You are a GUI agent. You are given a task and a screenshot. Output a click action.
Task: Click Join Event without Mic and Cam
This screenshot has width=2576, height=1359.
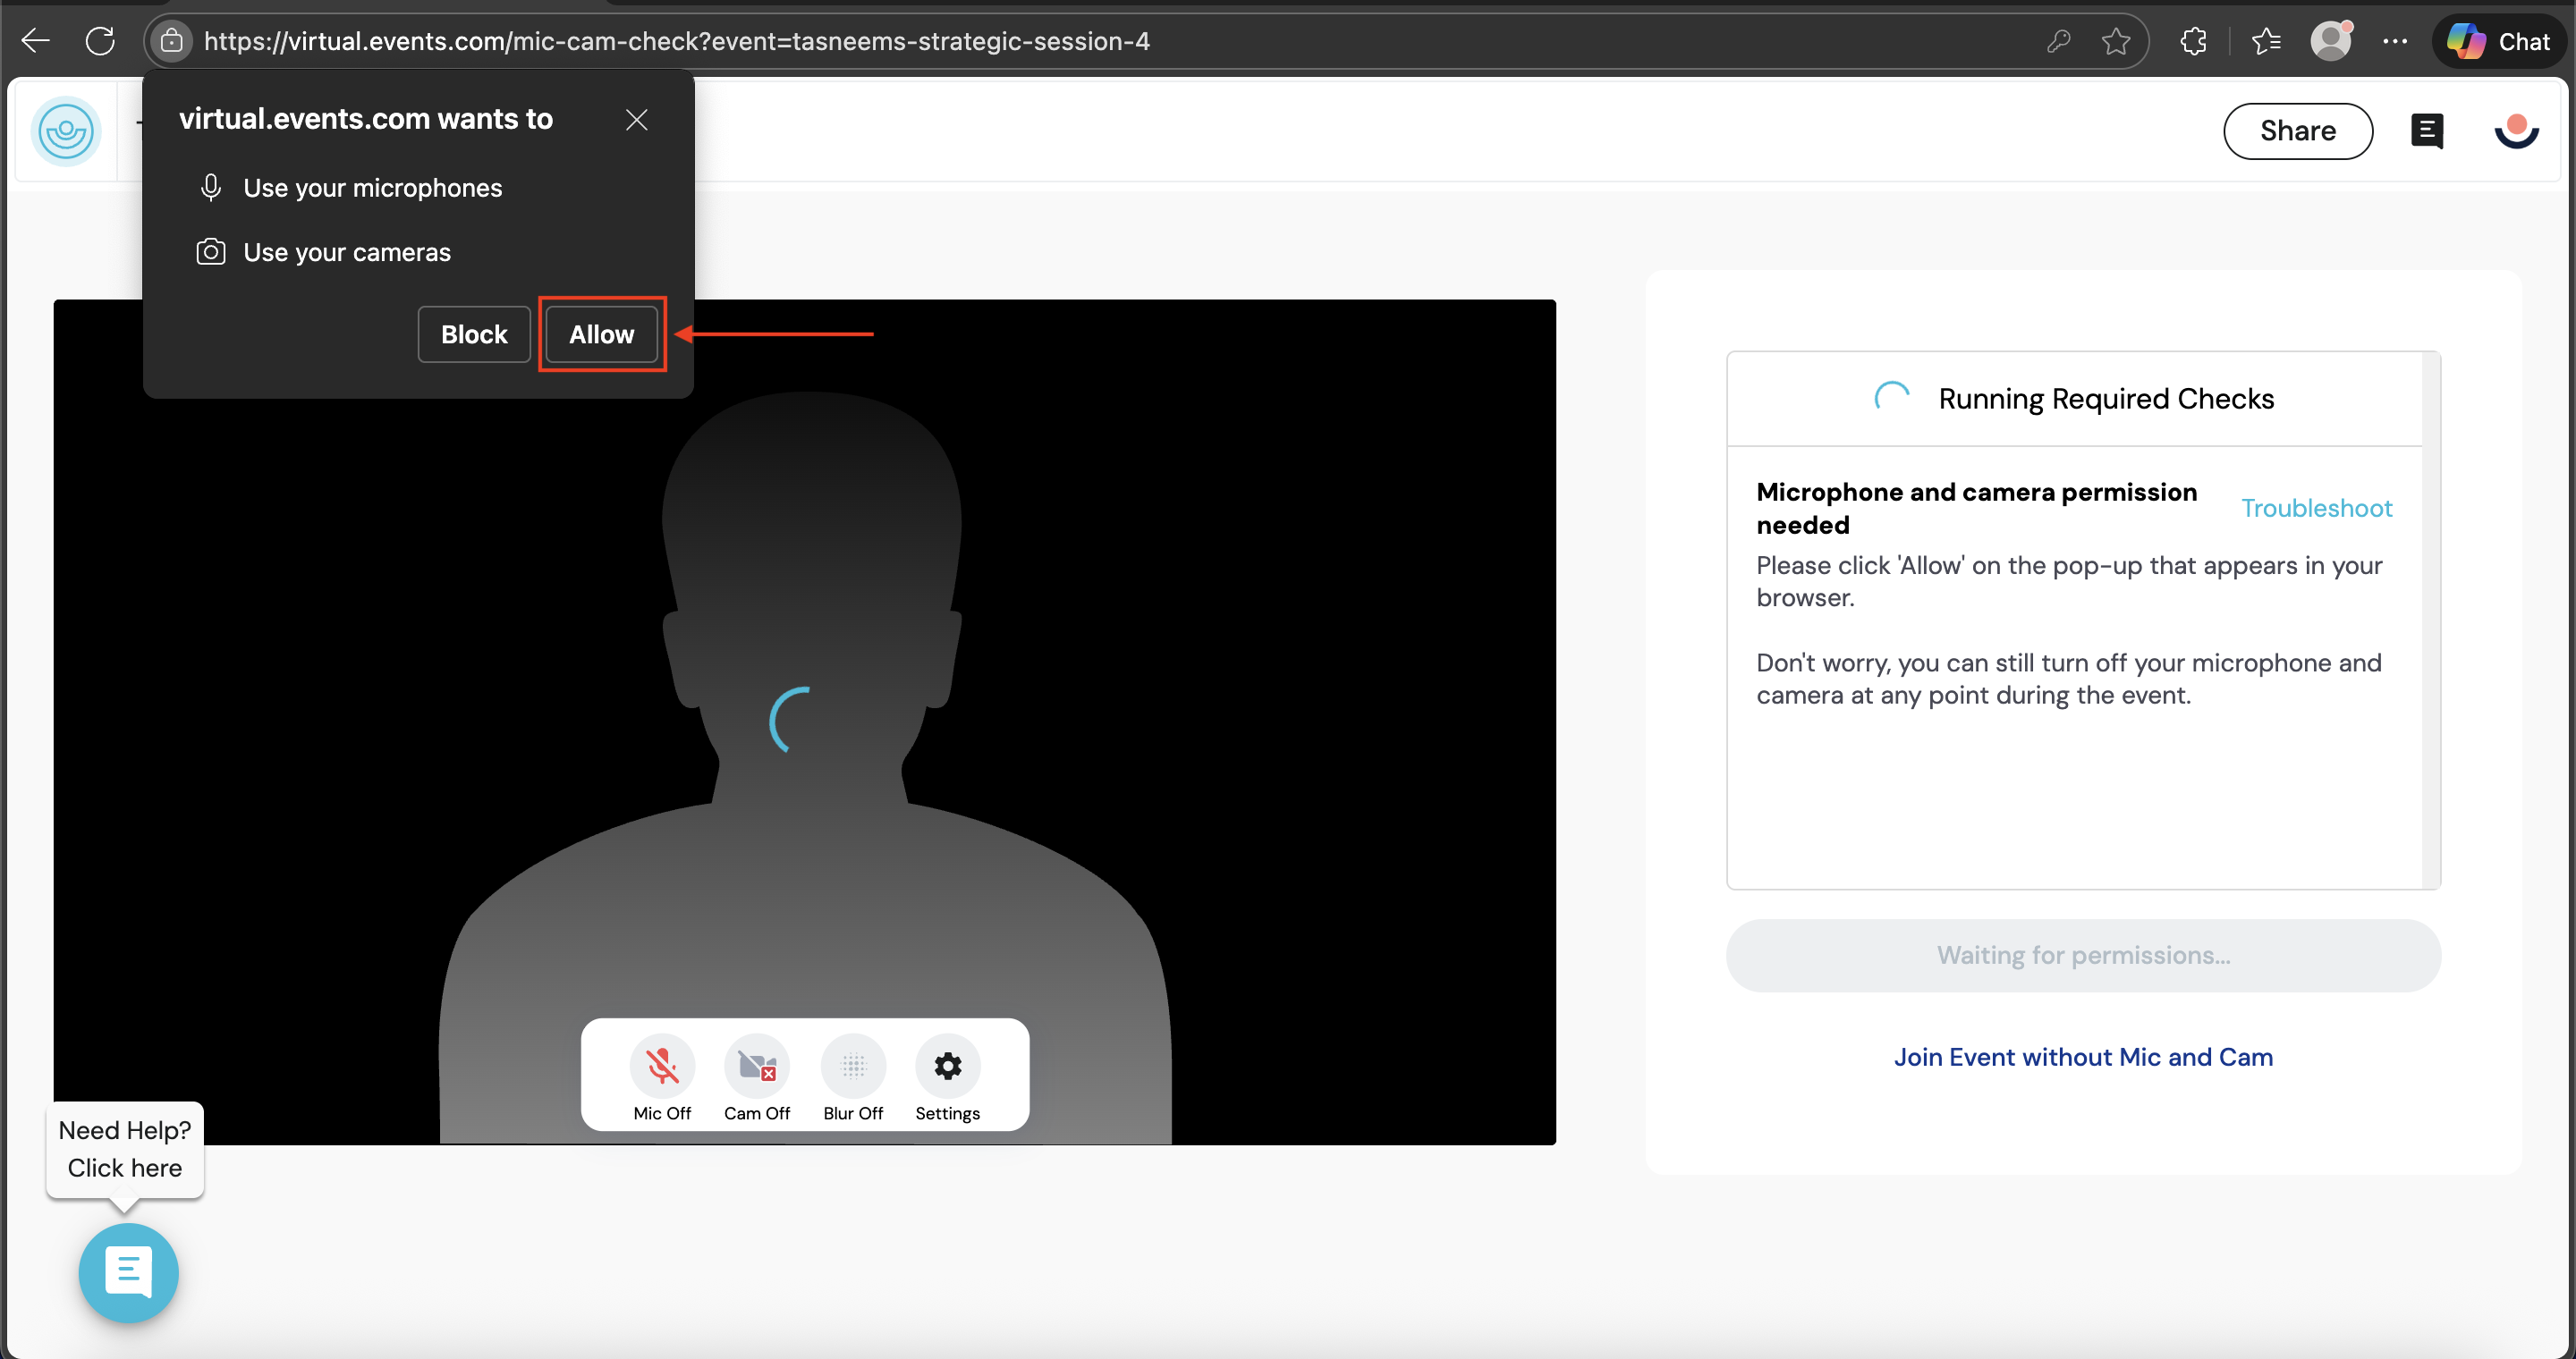(2082, 1056)
